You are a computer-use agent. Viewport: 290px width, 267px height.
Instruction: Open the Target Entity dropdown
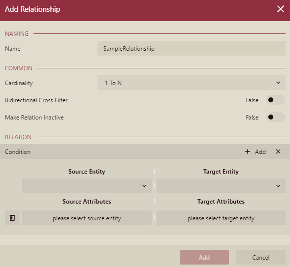click(221, 186)
